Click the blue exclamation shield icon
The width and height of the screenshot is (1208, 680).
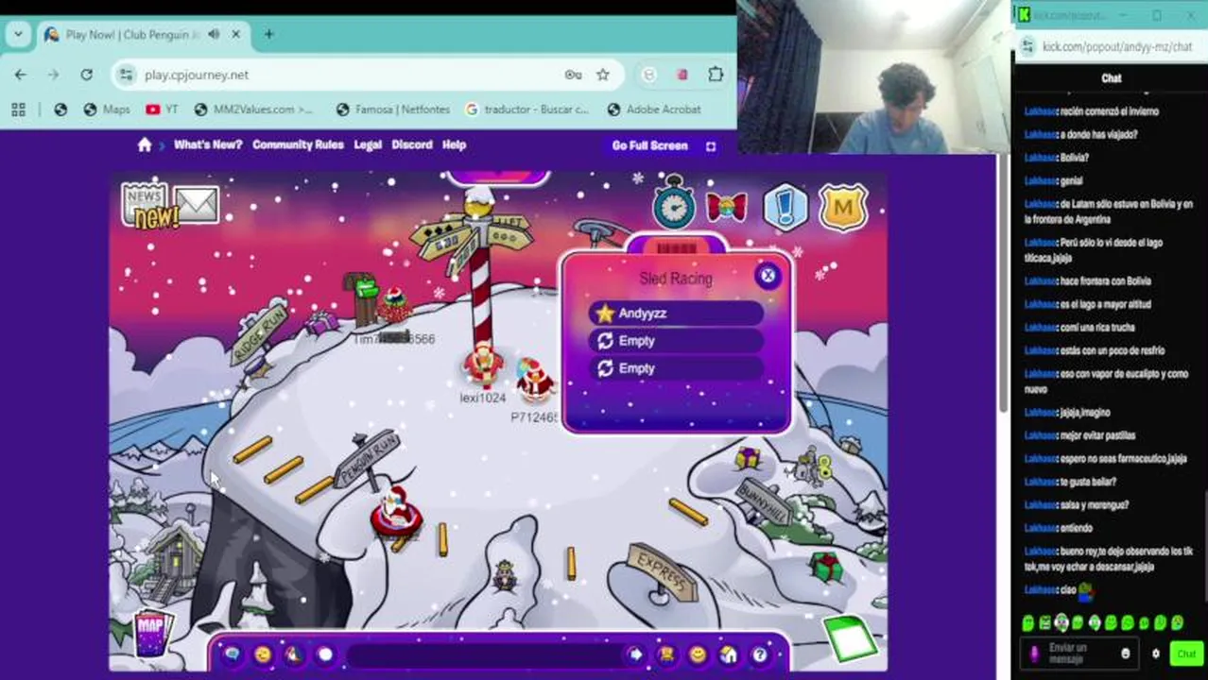pos(785,206)
